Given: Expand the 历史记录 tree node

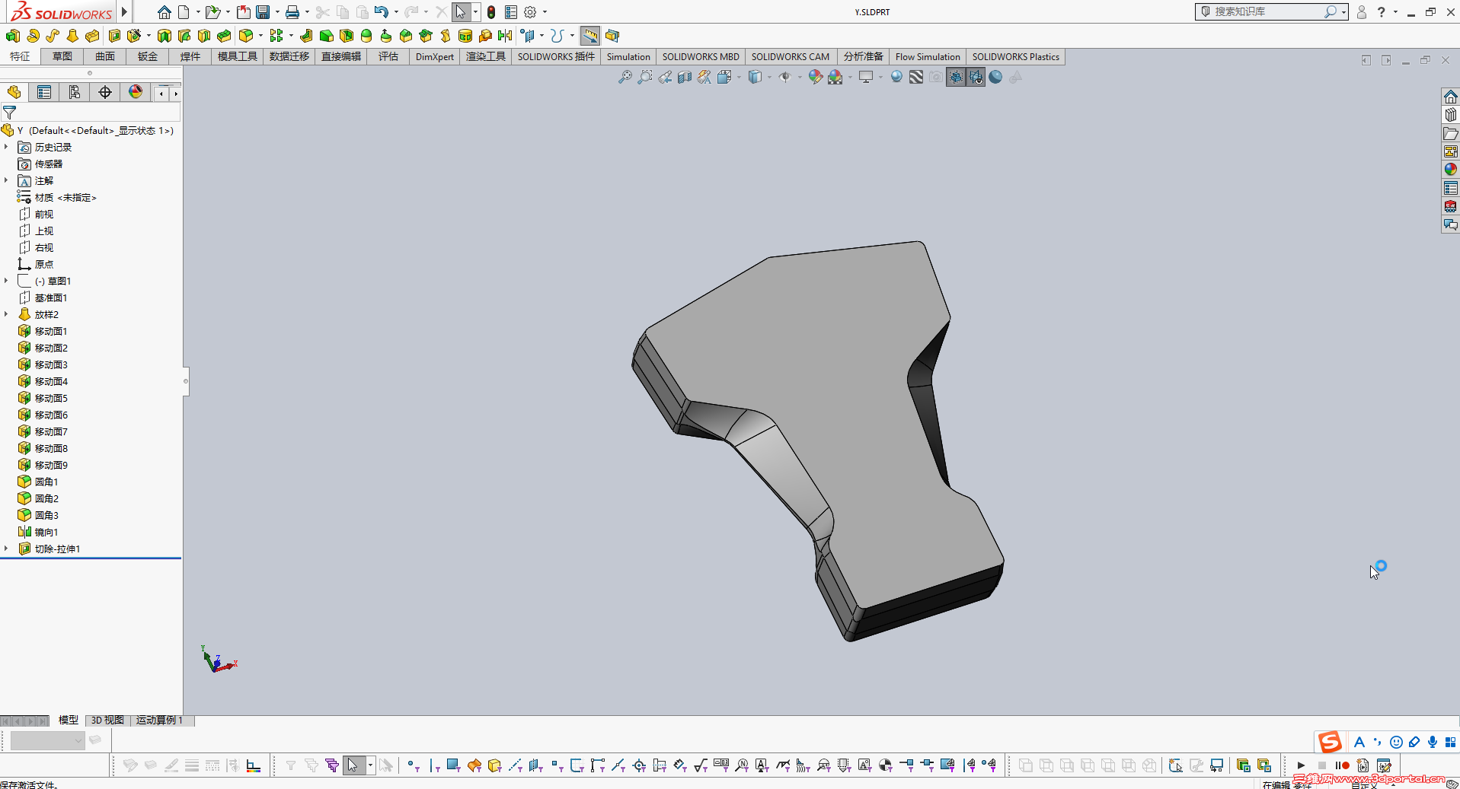Looking at the screenshot, I should point(6,147).
